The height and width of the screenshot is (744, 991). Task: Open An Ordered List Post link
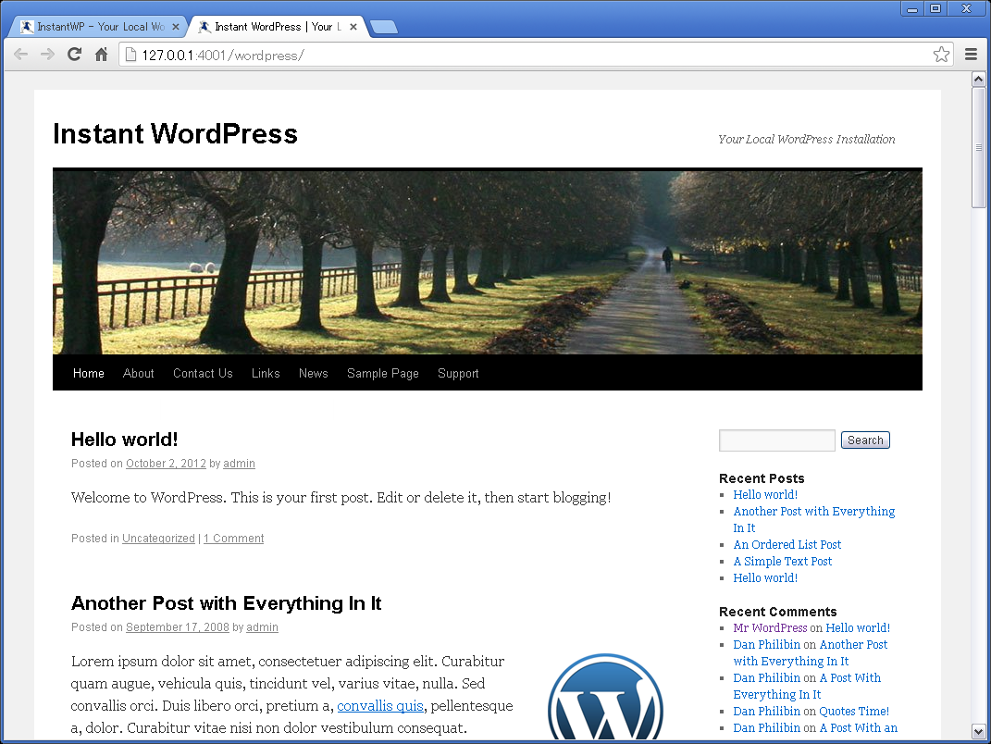click(787, 544)
